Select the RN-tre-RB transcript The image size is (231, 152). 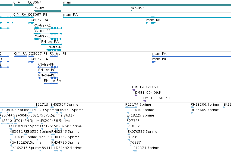54,50
